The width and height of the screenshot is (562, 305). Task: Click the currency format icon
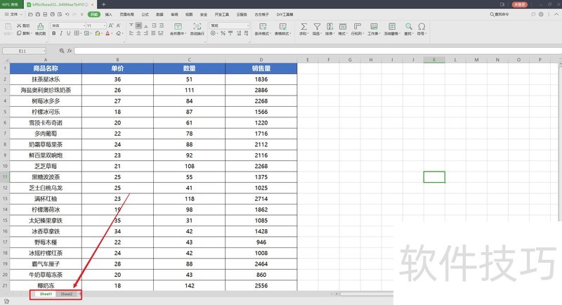click(x=214, y=33)
